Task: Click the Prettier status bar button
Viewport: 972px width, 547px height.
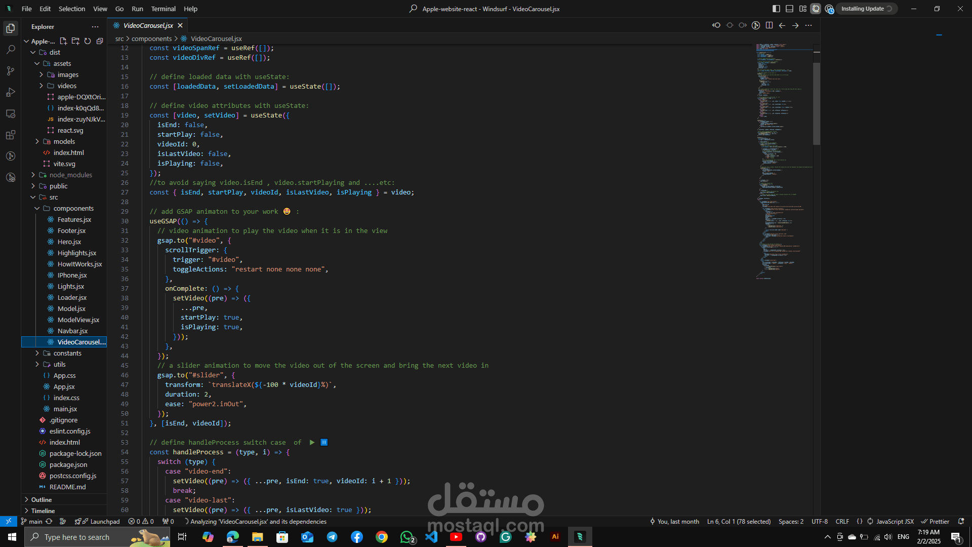Action: [x=935, y=521]
